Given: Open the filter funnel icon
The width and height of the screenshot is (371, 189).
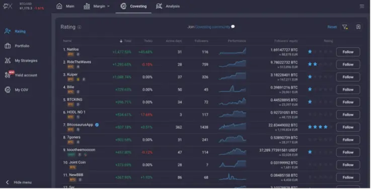Looking at the screenshot, I should pyautogui.click(x=345, y=27).
